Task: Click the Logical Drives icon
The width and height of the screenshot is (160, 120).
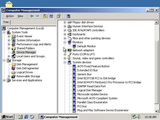Action: 13,72
